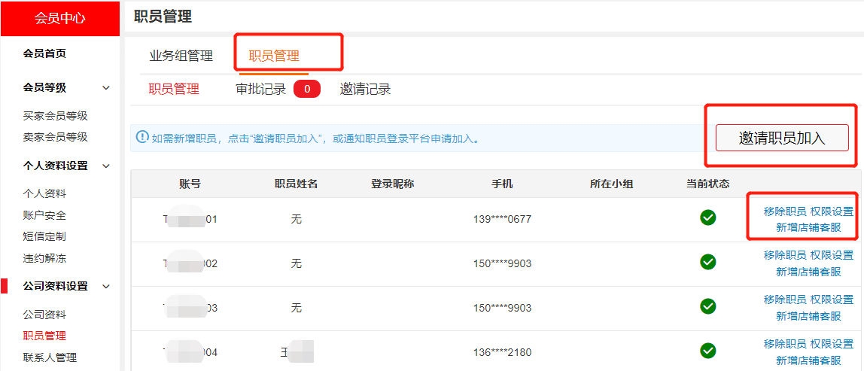This screenshot has width=864, height=371.
Task: Collapse the 公司资料设置 sidebar section
Action: click(106, 287)
